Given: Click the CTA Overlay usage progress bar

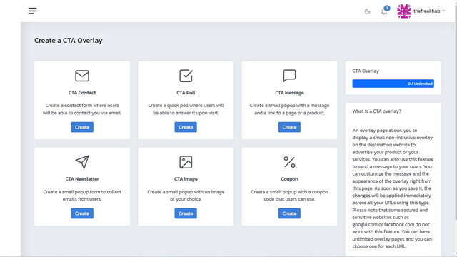Looking at the screenshot, I should pyautogui.click(x=393, y=84).
